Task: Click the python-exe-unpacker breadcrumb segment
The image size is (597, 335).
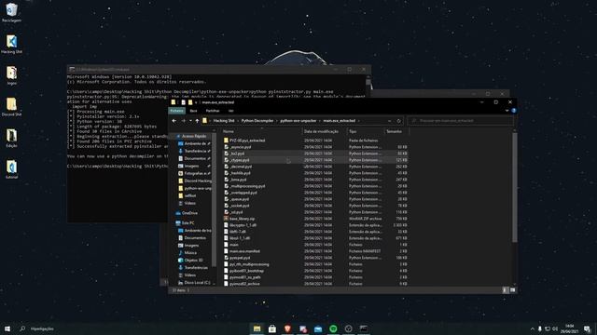Action: tap(298, 121)
